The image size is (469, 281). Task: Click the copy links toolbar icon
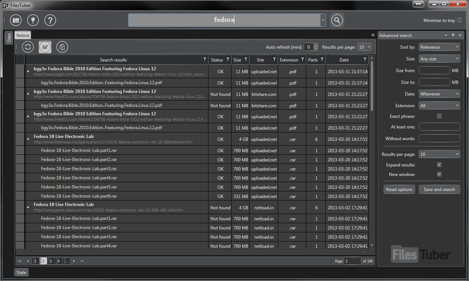tap(62, 47)
